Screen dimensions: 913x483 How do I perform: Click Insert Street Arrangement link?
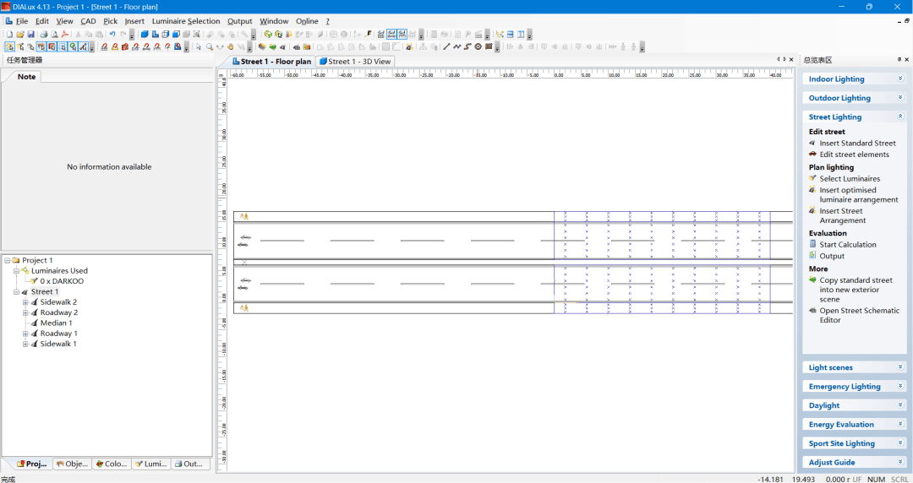tap(843, 216)
